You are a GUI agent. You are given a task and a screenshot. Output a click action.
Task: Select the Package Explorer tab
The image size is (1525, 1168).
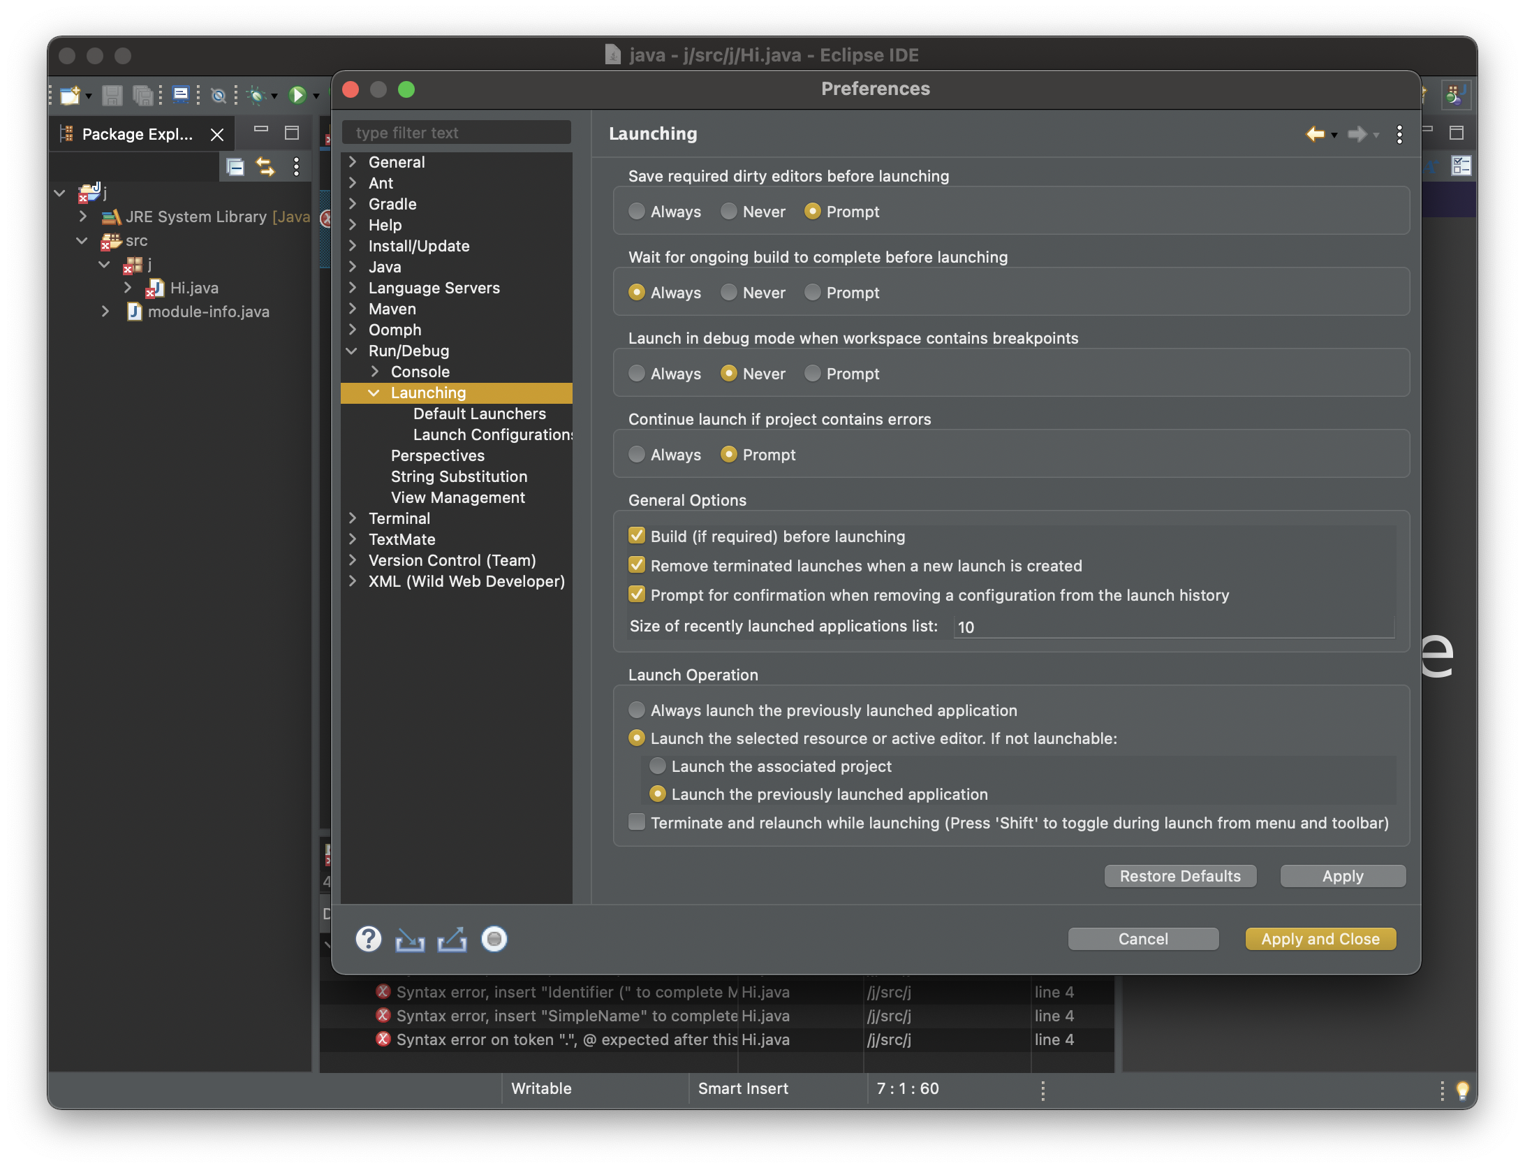click(137, 134)
